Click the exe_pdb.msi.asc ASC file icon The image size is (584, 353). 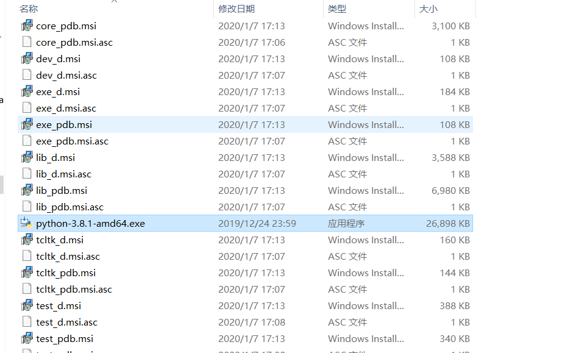[27, 141]
